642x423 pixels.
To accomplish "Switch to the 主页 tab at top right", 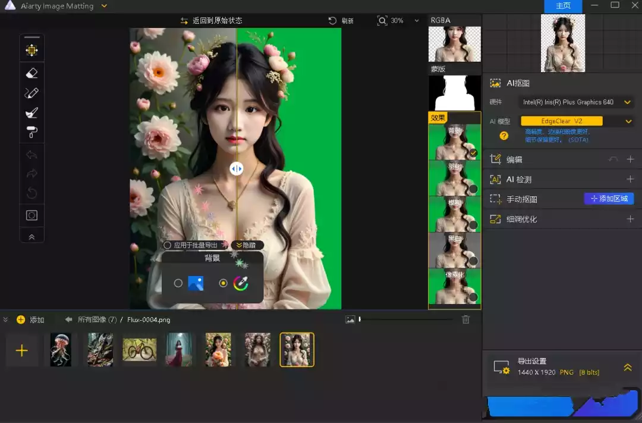I will click(562, 7).
